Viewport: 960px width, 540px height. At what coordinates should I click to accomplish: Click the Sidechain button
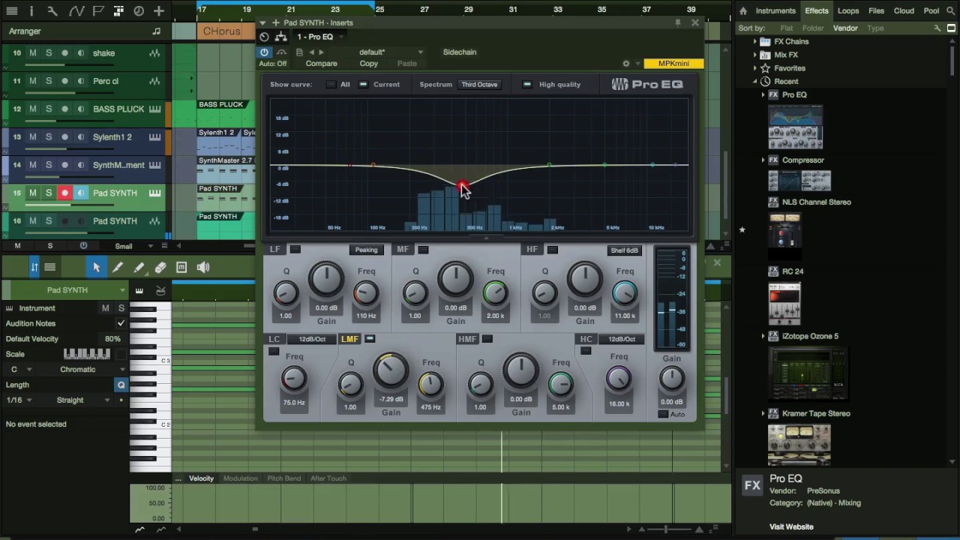coord(460,52)
